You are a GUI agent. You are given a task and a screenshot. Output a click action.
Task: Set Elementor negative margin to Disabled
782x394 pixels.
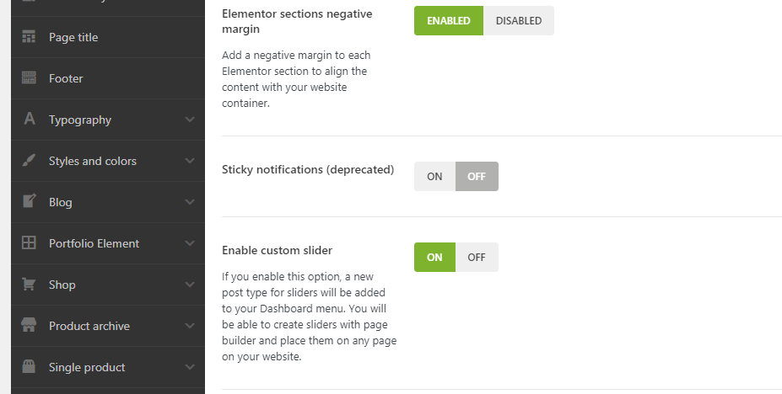coord(518,21)
